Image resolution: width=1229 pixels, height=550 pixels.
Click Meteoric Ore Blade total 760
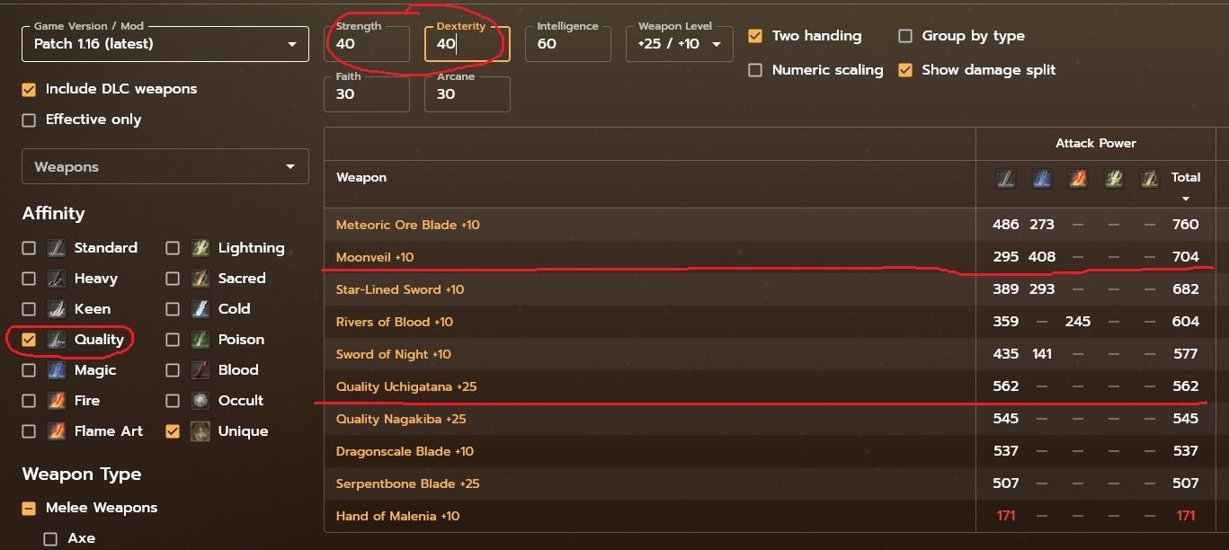(x=1186, y=225)
